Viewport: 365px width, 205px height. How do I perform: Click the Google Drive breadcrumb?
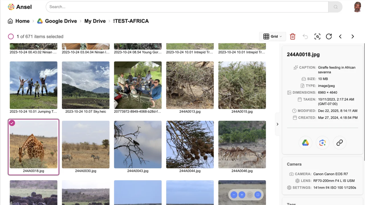[57, 21]
